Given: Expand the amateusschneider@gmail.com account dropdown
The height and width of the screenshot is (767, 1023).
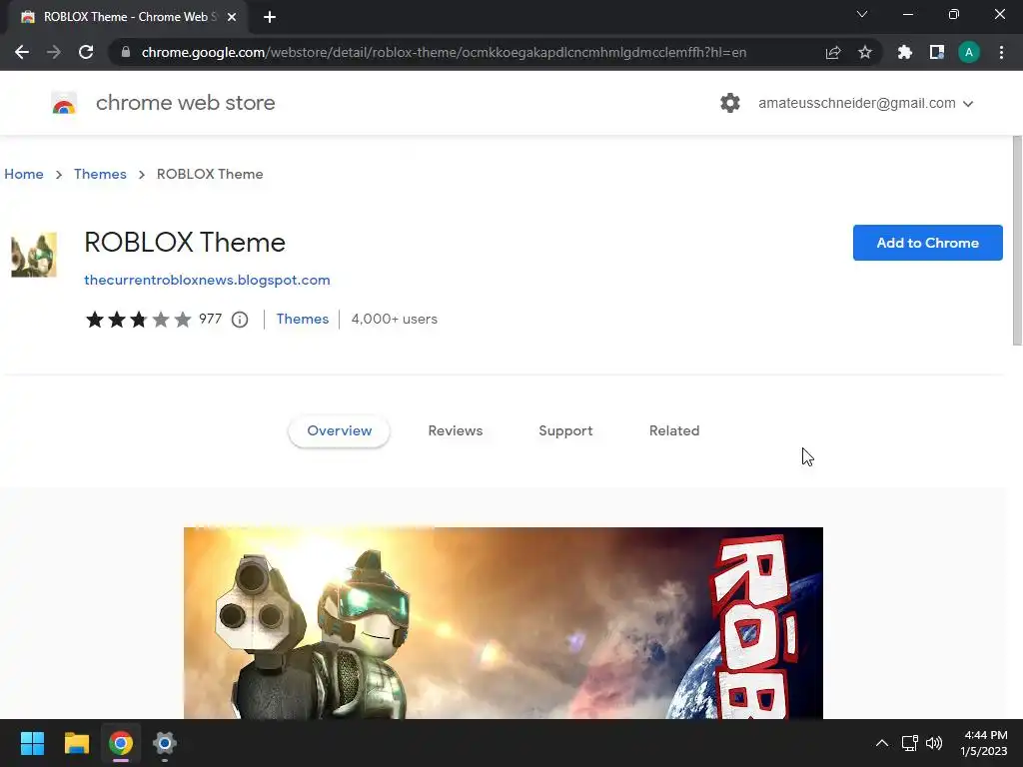Looking at the screenshot, I should 866,103.
